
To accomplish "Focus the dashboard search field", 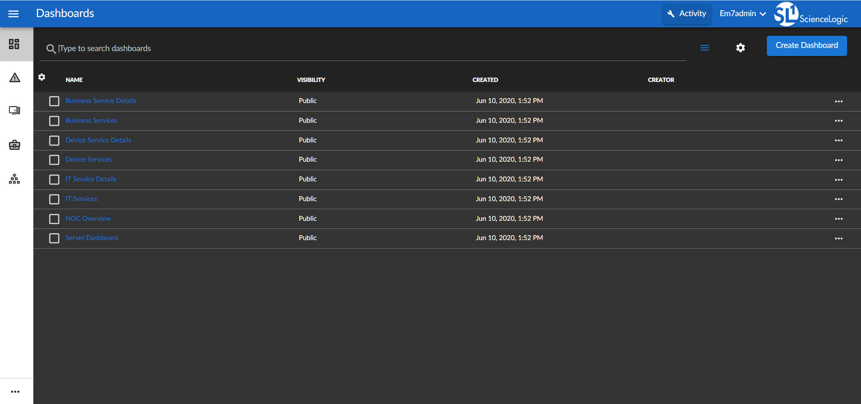I will coord(359,48).
